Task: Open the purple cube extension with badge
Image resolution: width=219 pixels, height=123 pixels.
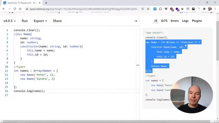Action: (x=177, y=9)
